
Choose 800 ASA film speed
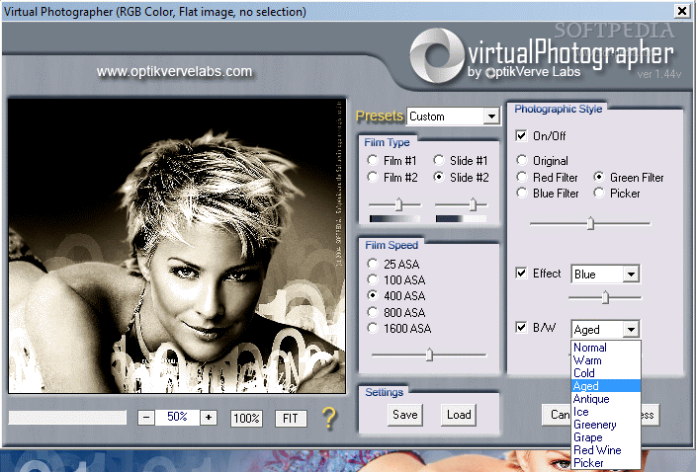pos(372,312)
